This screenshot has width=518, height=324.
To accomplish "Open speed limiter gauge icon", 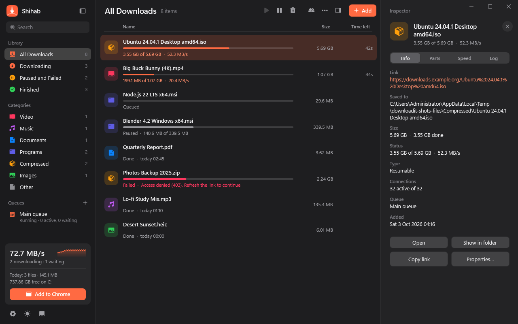I will (x=311, y=11).
